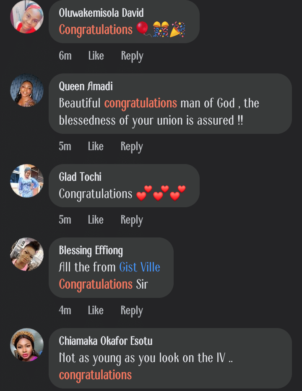Open Chiamaka Okafor Esotu's profile picture
The width and height of the screenshot is (302, 391).
pyautogui.click(x=27, y=345)
